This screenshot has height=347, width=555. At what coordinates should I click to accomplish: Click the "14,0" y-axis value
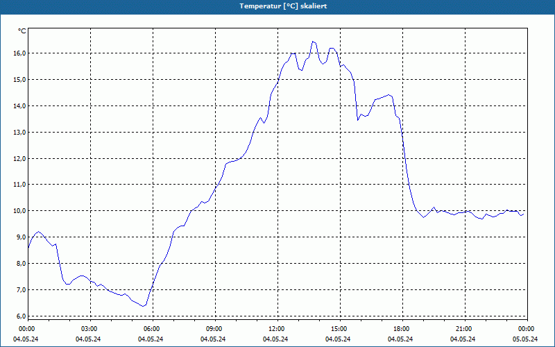coord(19,106)
